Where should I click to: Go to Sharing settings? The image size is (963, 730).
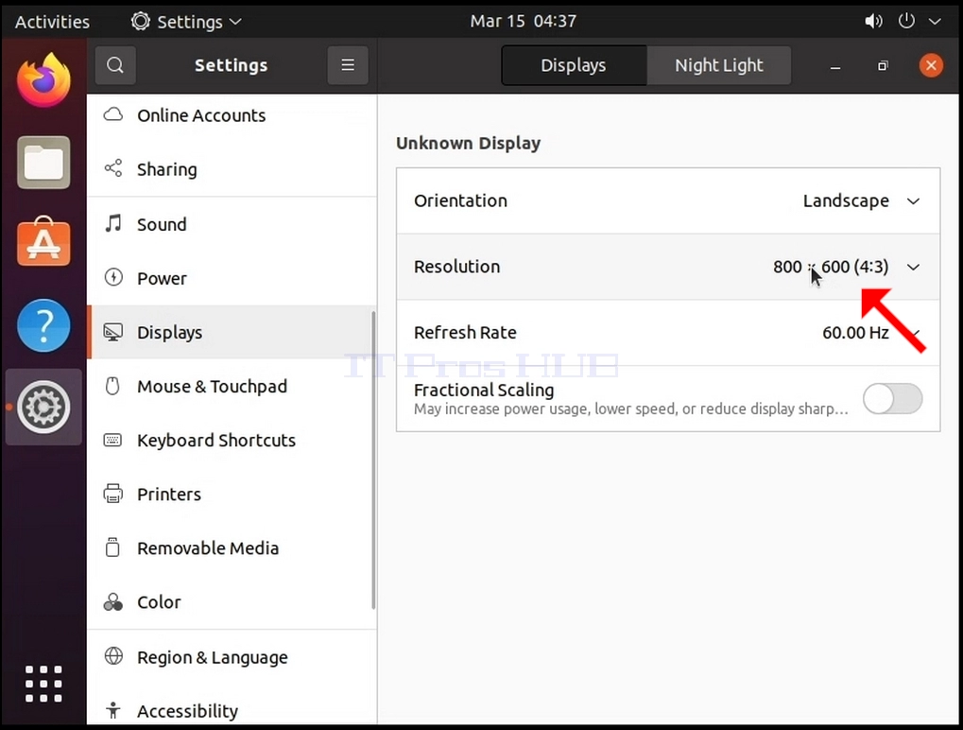(232, 169)
